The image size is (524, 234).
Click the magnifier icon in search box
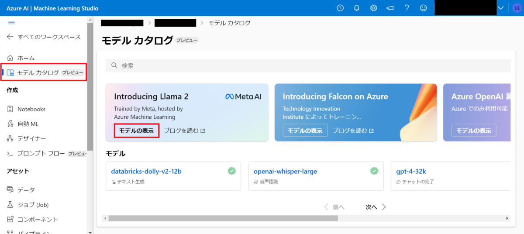pos(114,65)
